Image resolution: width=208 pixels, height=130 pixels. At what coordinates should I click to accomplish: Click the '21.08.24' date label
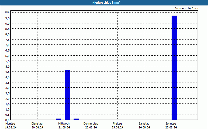[64, 127]
